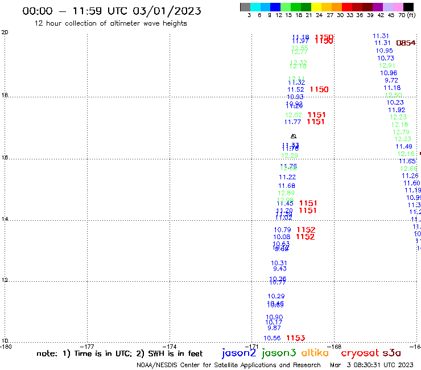Image resolution: width=421 pixels, height=370 pixels.
Task: Click the wave height value "10.95"
Action: [384, 51]
